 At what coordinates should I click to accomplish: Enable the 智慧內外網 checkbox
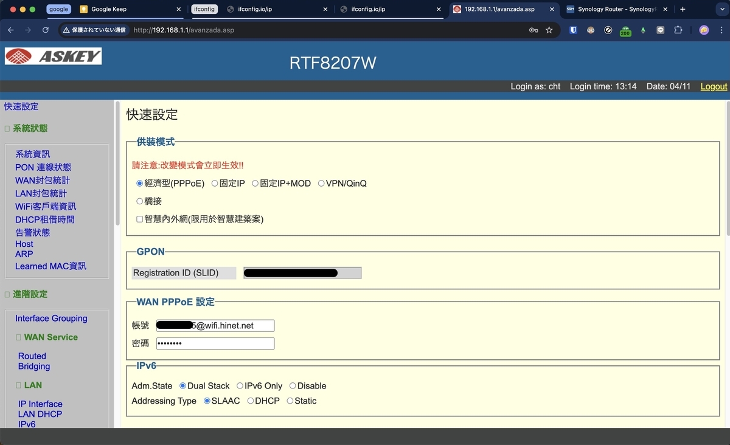139,219
